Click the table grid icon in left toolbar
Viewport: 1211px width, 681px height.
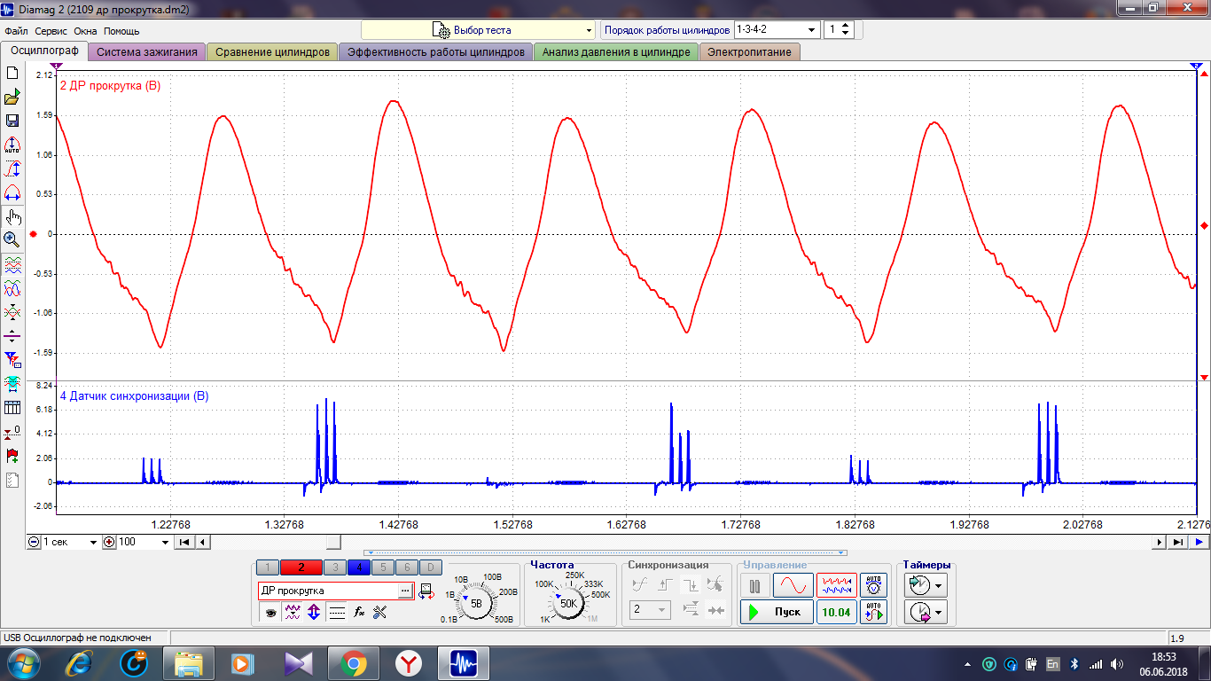(x=12, y=408)
